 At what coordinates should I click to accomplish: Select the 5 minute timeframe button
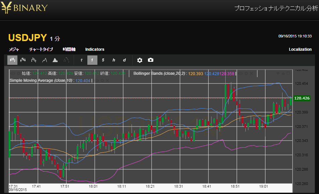tap(103, 60)
